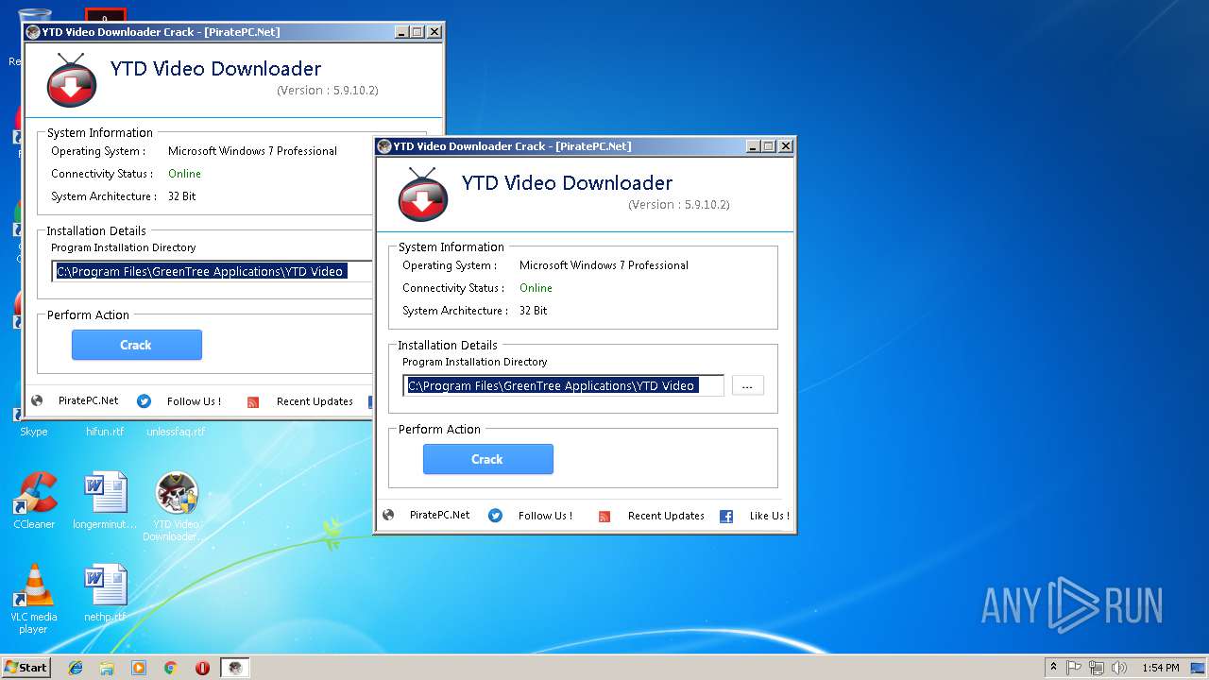The image size is (1209, 680).
Task: Click the 1:54 PM clock
Action: click(x=1160, y=668)
